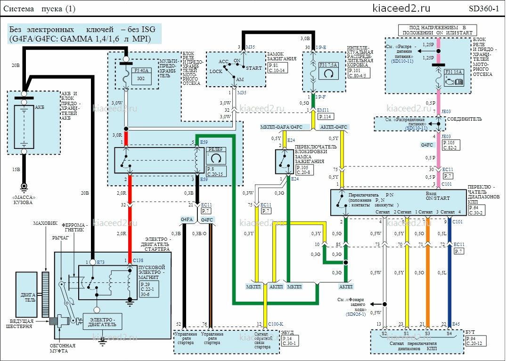Click the flywheel gear graphic labeled МАХОВИК

[45, 295]
